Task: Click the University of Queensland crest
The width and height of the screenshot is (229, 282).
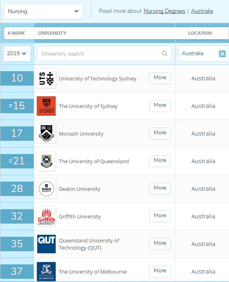Action: coord(46,161)
